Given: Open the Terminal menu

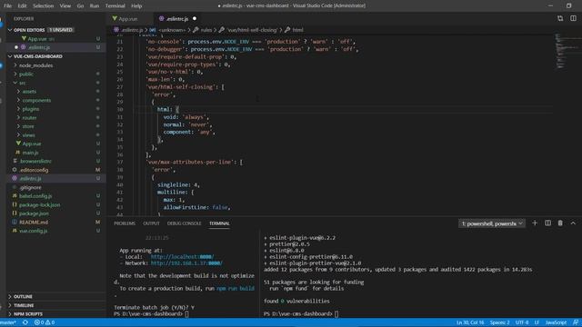Looking at the screenshot, I should (x=115, y=6).
